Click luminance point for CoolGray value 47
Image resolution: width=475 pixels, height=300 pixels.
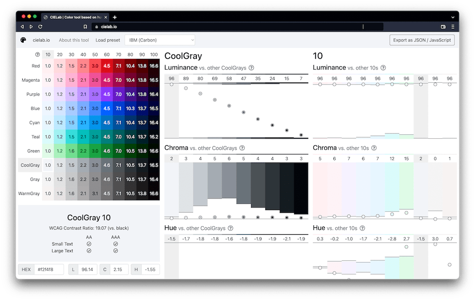pyautogui.click(x=243, y=112)
